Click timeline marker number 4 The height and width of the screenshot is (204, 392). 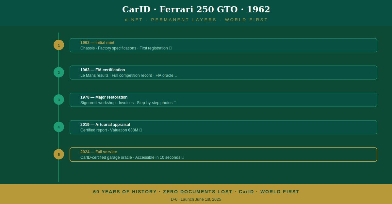pos(59,127)
